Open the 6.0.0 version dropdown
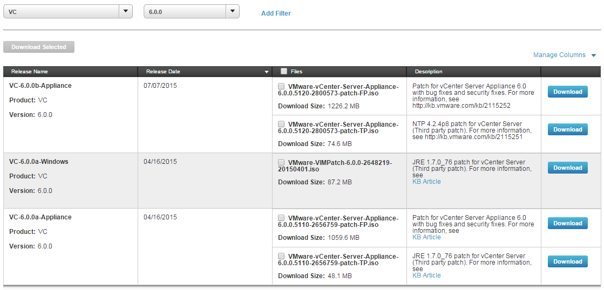This screenshot has height=290, width=604. pos(192,11)
